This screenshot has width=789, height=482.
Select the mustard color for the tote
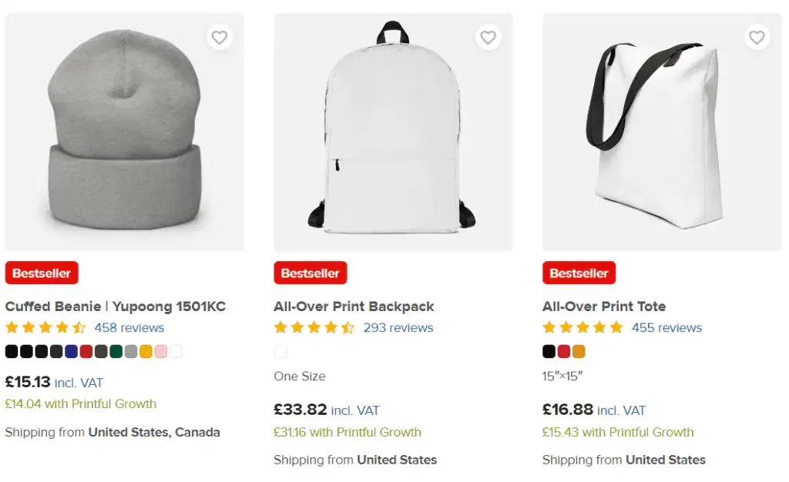click(578, 351)
